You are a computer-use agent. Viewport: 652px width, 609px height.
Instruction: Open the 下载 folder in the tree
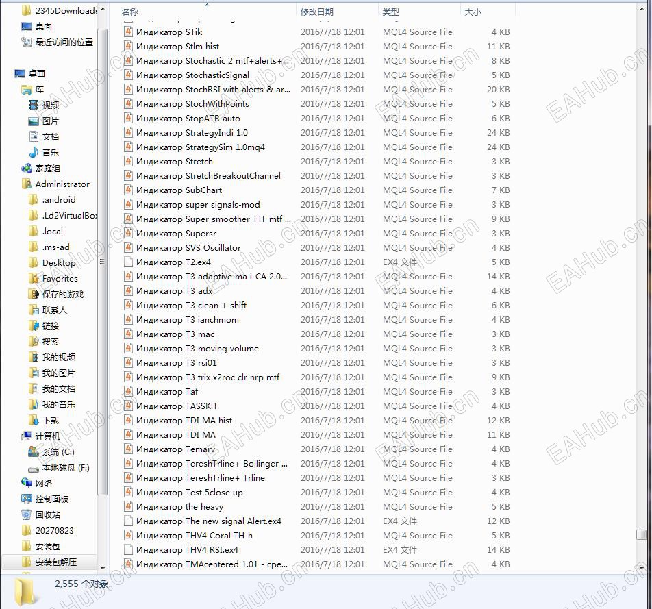coord(51,420)
